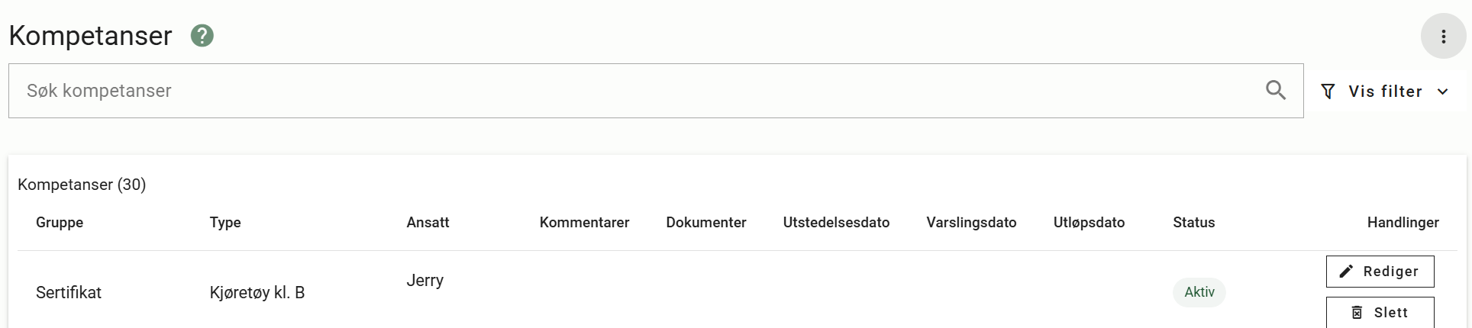The width and height of the screenshot is (1472, 328).
Task: Sort by the Varslingsdato column
Action: pos(971,223)
